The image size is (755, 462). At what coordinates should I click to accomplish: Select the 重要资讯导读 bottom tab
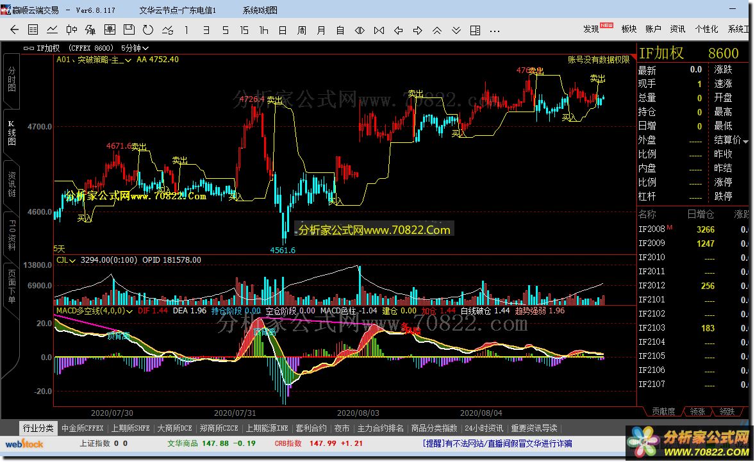(534, 428)
